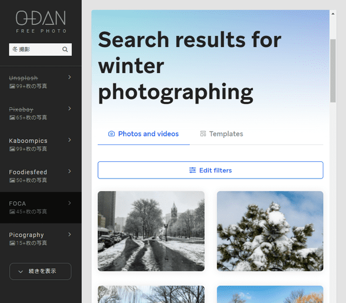
Task: Expand the Pixabay source chevron
Action: click(x=70, y=108)
